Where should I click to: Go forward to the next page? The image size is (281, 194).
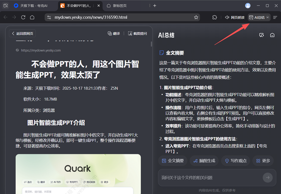(x=14, y=18)
